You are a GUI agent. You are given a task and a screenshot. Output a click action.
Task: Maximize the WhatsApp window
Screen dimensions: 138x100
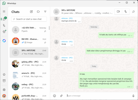(x=127, y=2)
